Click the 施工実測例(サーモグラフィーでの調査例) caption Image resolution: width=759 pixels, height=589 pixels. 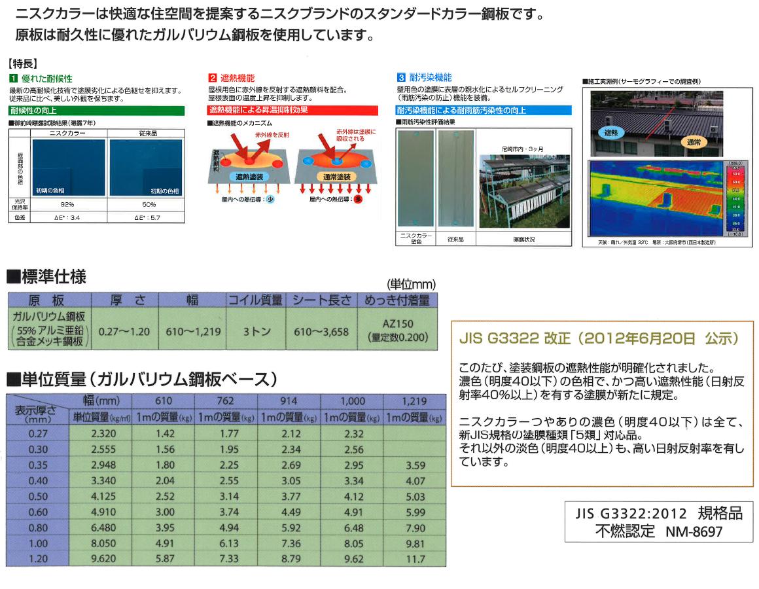pyautogui.click(x=641, y=81)
